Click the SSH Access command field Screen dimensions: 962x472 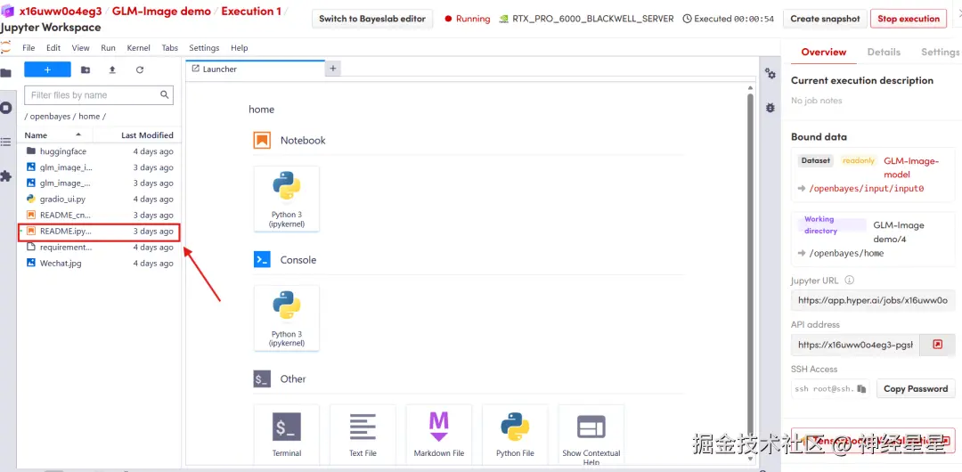click(x=830, y=389)
